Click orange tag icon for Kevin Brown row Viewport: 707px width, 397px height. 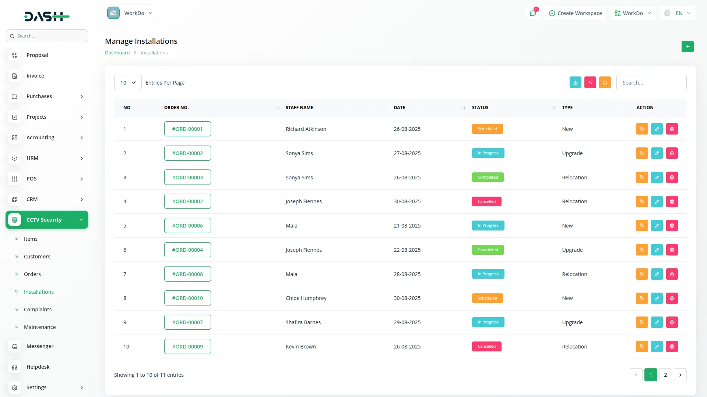(641, 347)
